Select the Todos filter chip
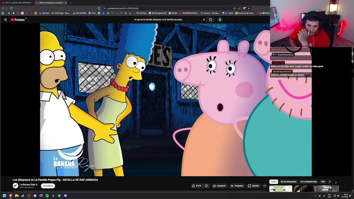The image size is (354, 199). (x=274, y=182)
